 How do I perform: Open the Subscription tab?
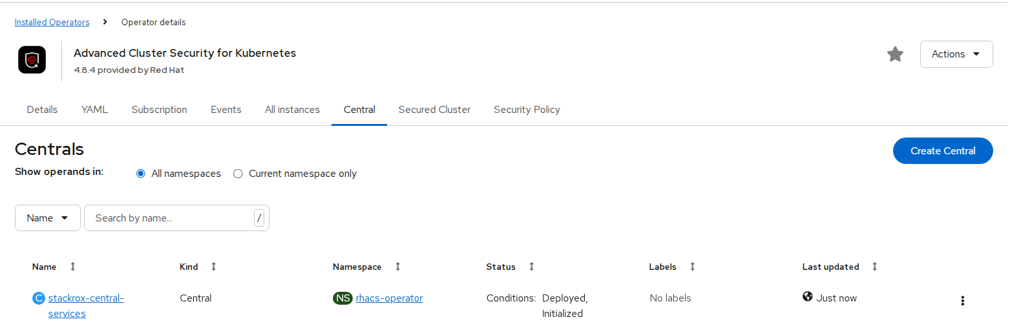(159, 110)
